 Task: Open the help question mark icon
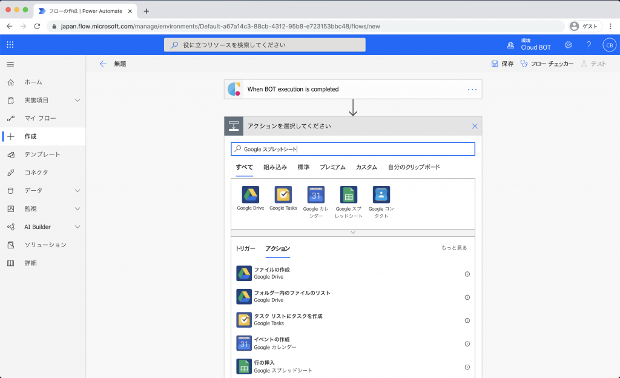coord(589,45)
